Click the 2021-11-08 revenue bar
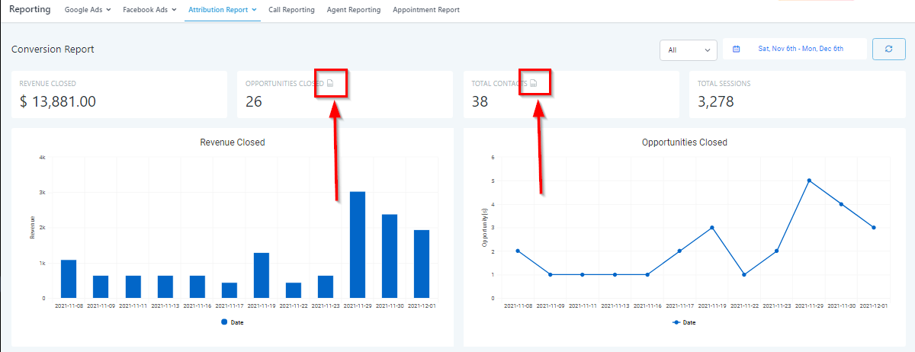 [69, 278]
